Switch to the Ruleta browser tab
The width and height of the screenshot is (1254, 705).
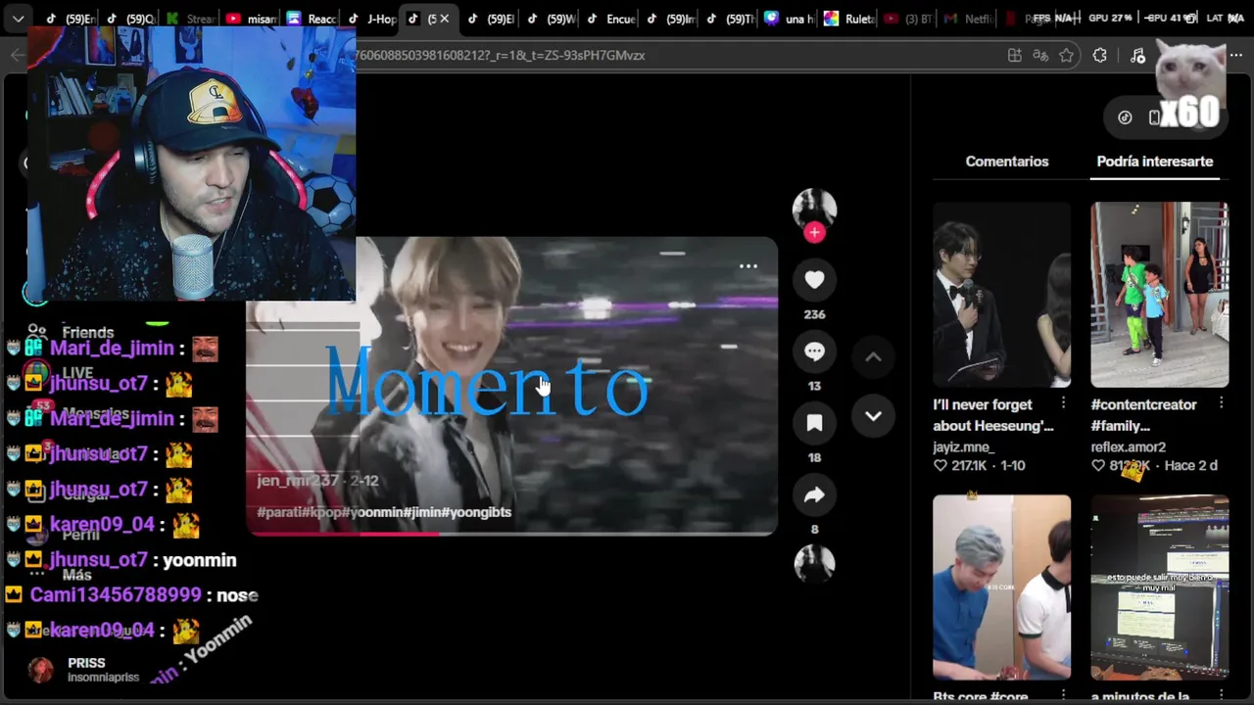point(848,19)
